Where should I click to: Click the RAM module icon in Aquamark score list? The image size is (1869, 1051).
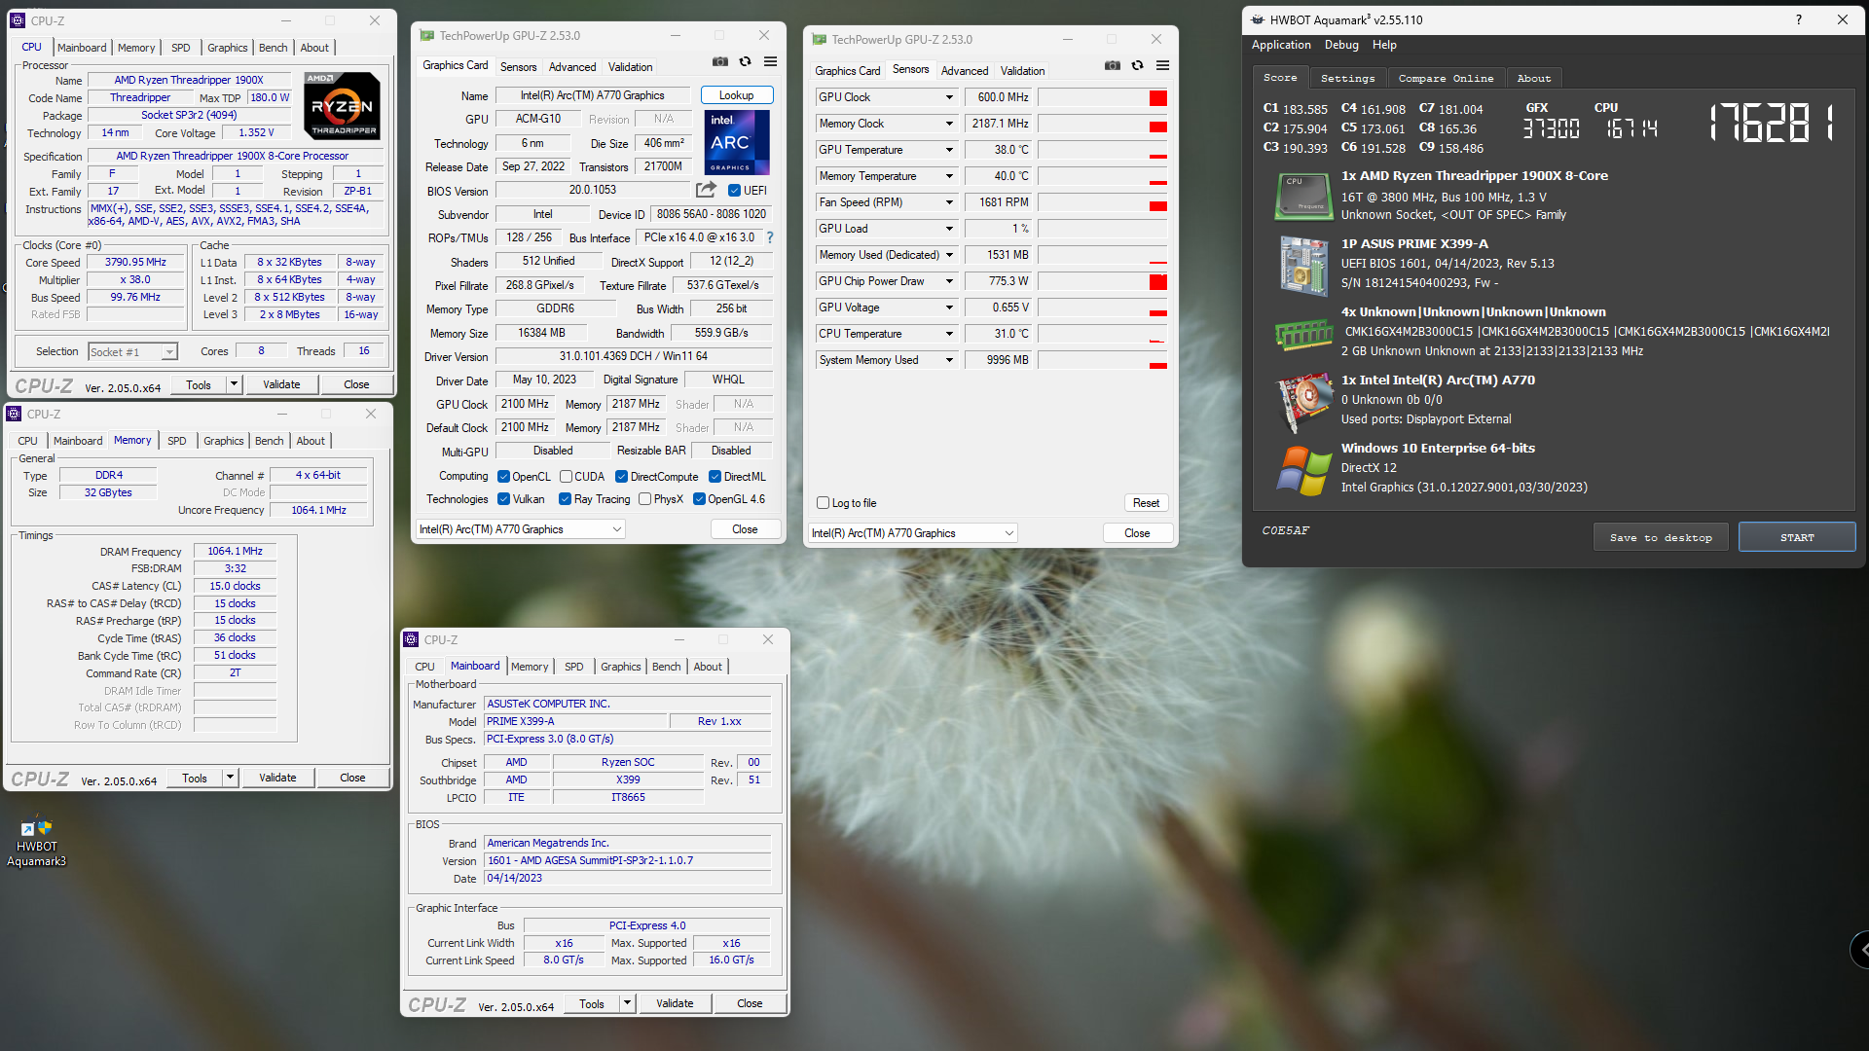(1302, 334)
